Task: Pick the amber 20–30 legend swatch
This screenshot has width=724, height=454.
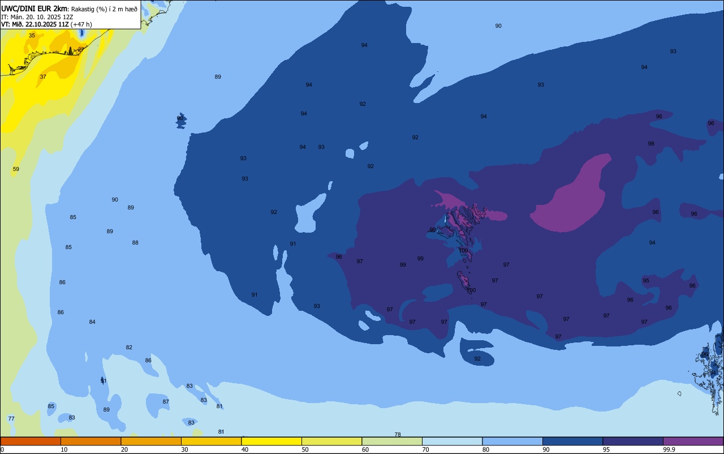Action: pos(151,441)
